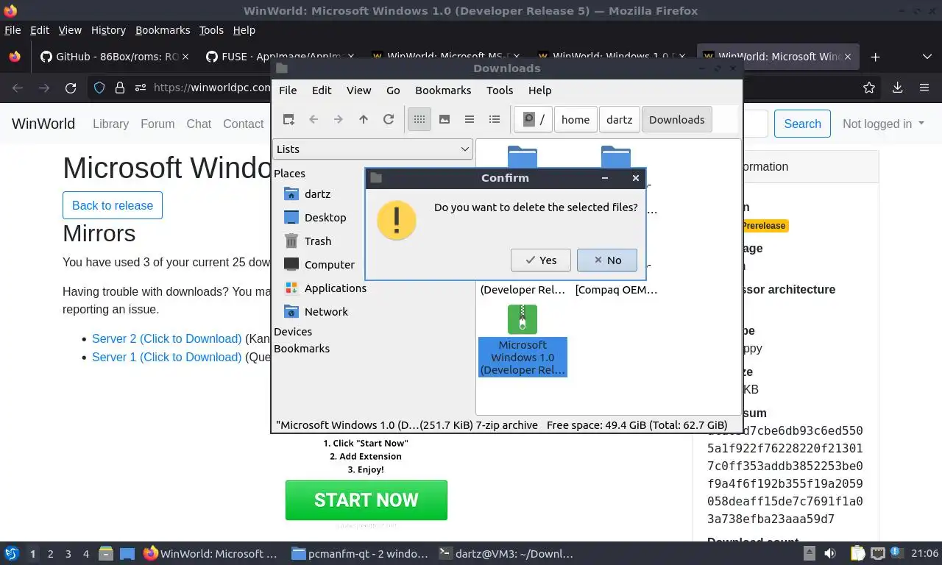
Task: Open the Firefox tracking protection shield icon
Action: pyautogui.click(x=99, y=88)
